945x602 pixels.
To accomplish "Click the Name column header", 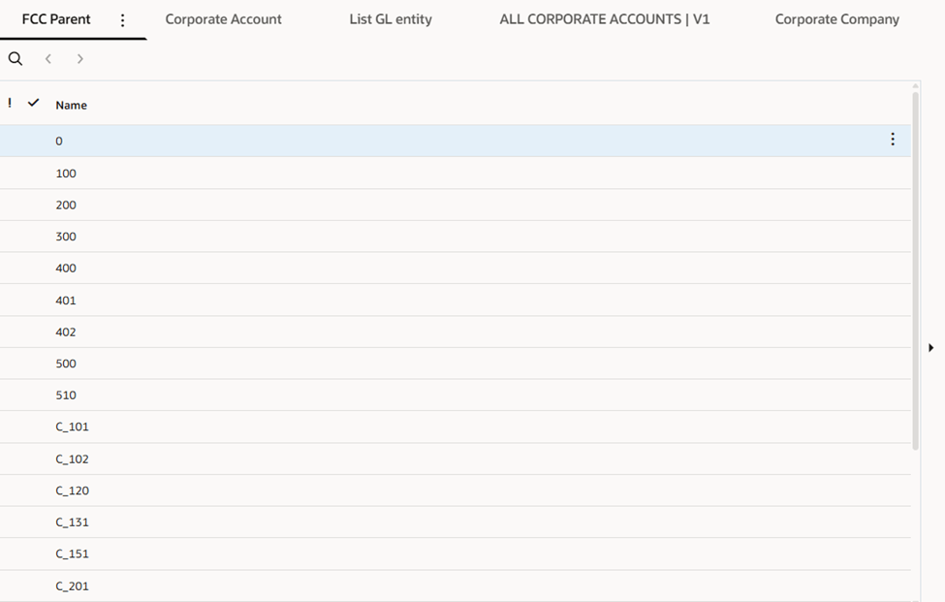I will coord(72,105).
